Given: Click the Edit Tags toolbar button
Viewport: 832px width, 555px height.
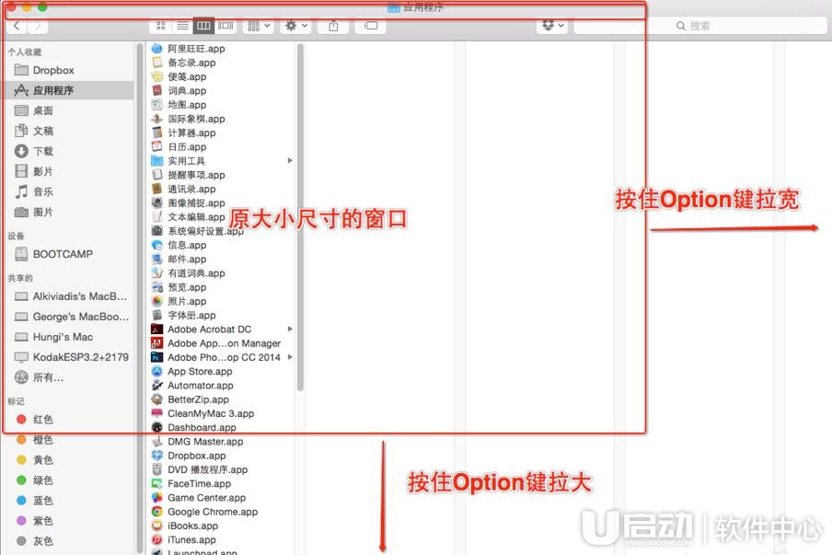Looking at the screenshot, I should pyautogui.click(x=371, y=26).
